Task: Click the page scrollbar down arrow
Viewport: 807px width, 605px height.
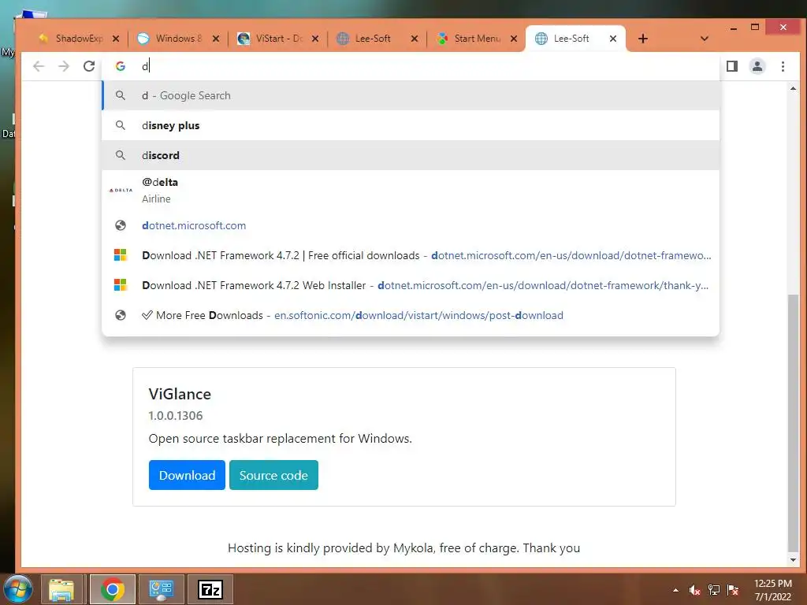Action: (793, 560)
